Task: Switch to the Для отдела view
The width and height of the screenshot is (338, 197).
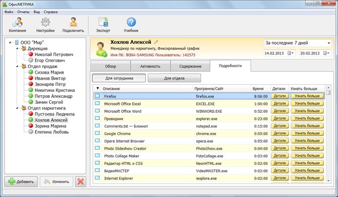Action: 174,78
